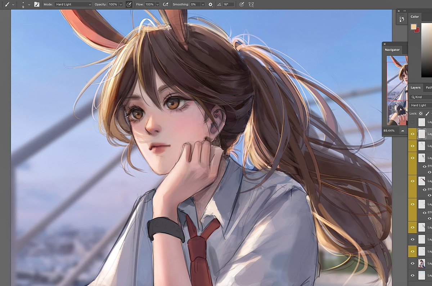432x286 pixels.
Task: Open the Opacity slider dropdown arrow
Action: pos(120,5)
